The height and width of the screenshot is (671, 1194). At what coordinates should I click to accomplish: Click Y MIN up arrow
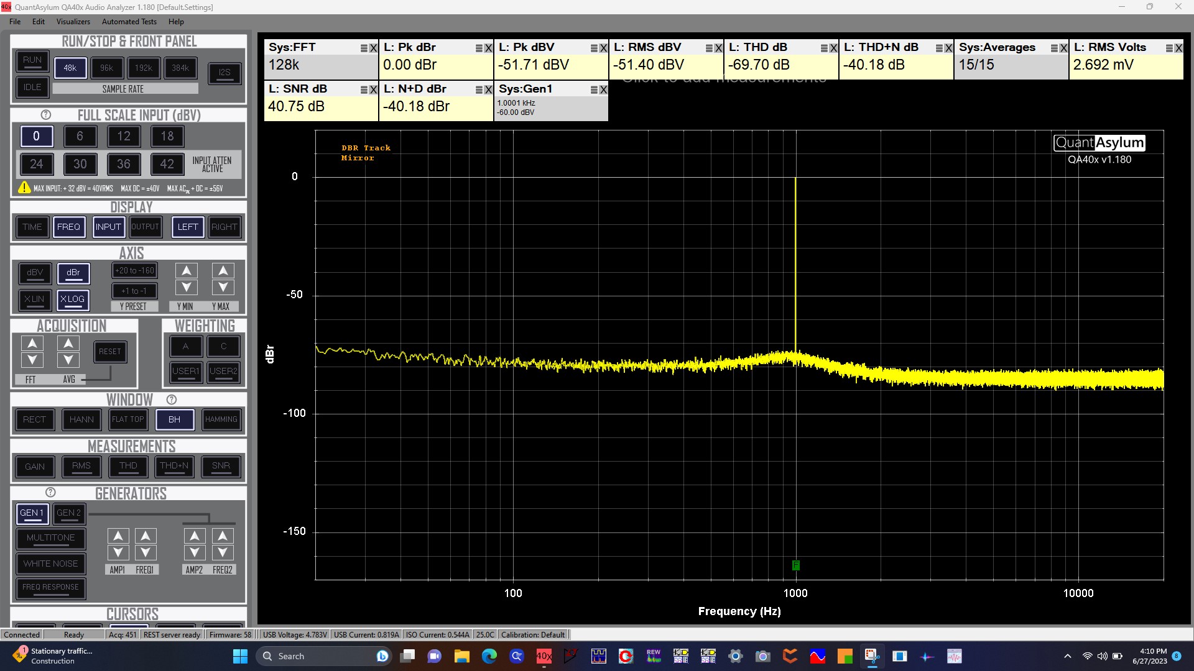pos(186,271)
